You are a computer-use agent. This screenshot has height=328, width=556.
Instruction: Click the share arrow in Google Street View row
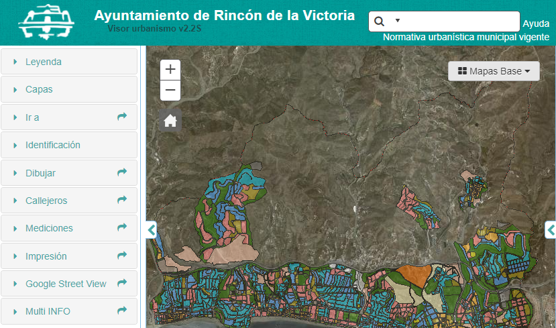pyautogui.click(x=122, y=282)
